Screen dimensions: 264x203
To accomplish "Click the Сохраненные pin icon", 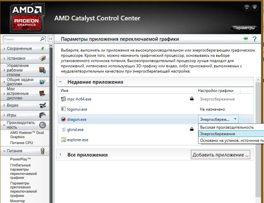I will click(43, 49).
